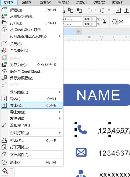The image size is (130, 177).
Task: Click PDF icon beside 发布为 PDF
Action: tap(4, 125)
